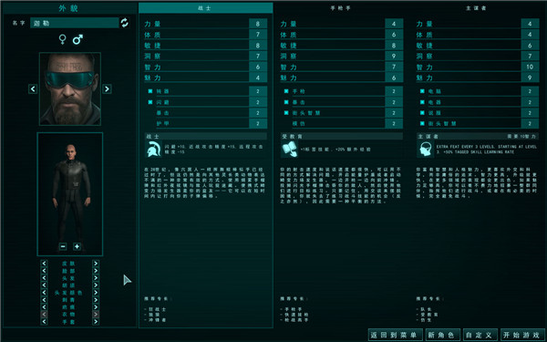Go to next 脸部 option

96,271
